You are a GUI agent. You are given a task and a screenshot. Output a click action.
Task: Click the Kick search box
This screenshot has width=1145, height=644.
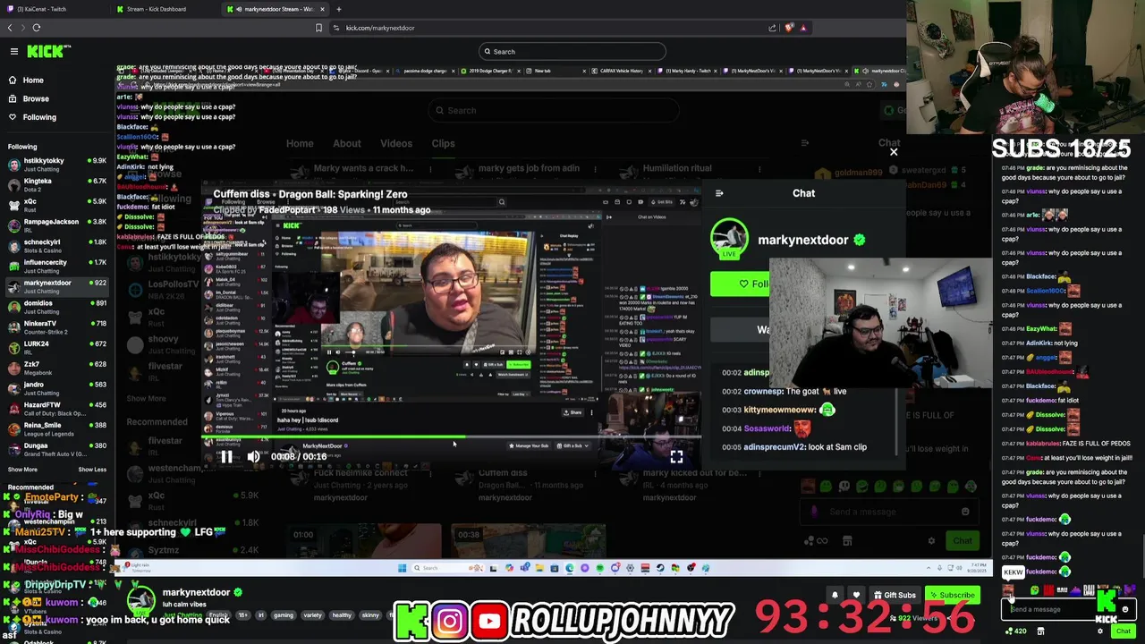[x=572, y=51]
